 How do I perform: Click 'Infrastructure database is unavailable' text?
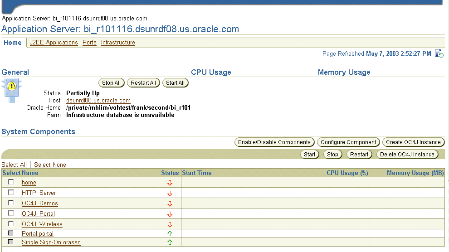pyautogui.click(x=120, y=115)
